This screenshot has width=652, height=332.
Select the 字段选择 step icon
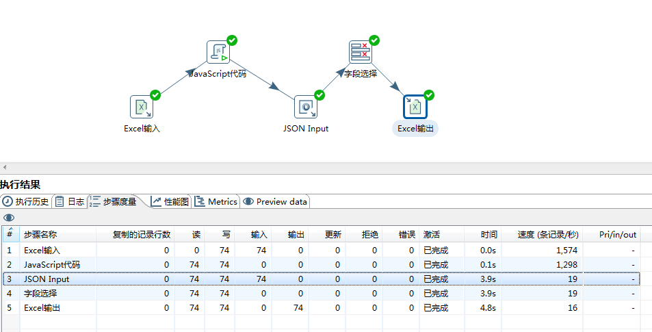coord(360,52)
